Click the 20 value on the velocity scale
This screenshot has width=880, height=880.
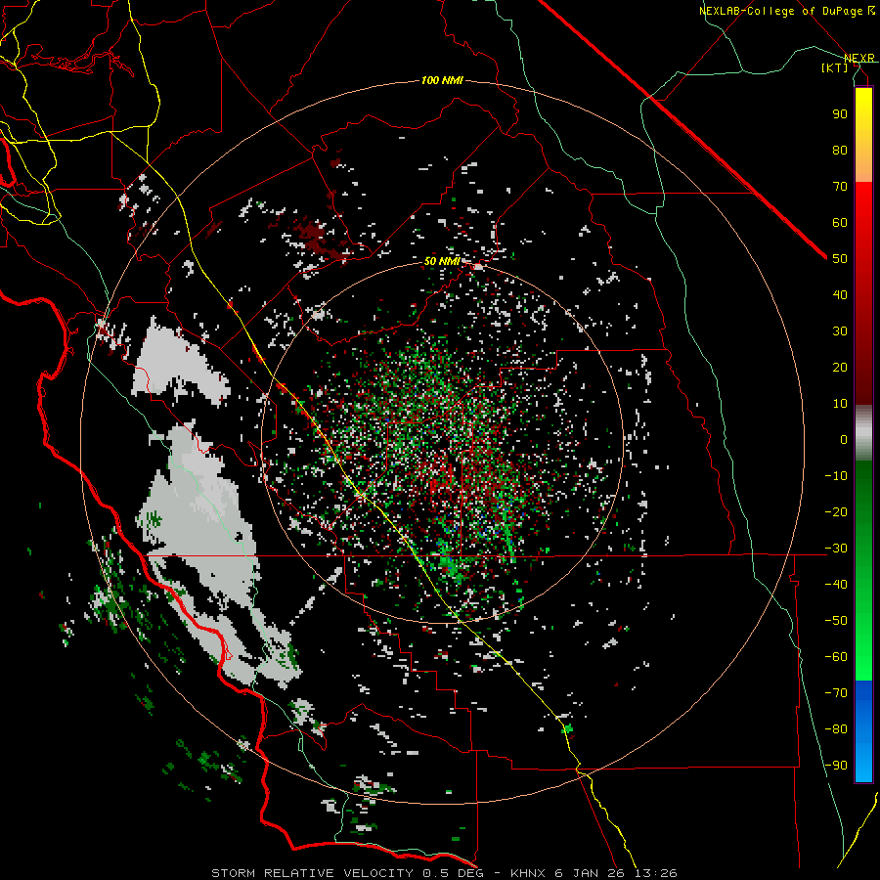point(840,367)
